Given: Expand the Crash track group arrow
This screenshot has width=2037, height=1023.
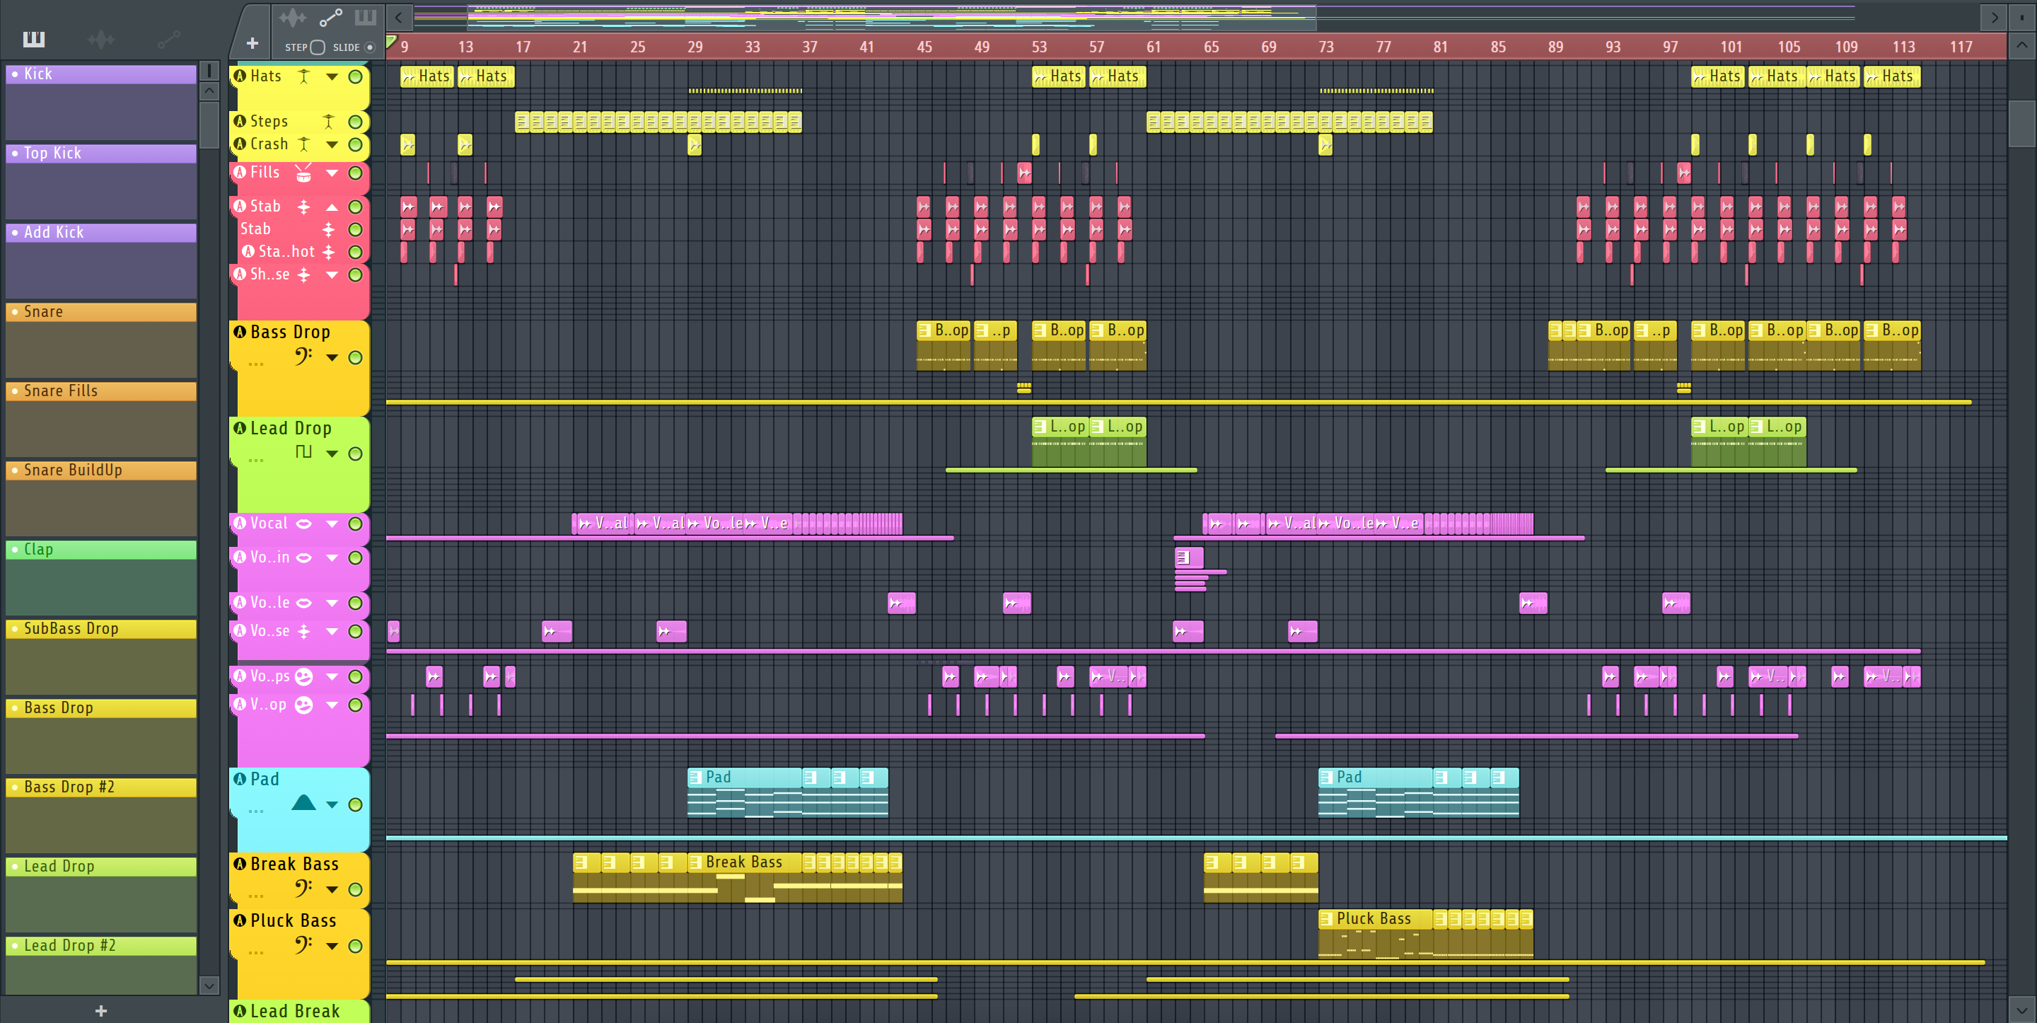Looking at the screenshot, I should pos(332,144).
